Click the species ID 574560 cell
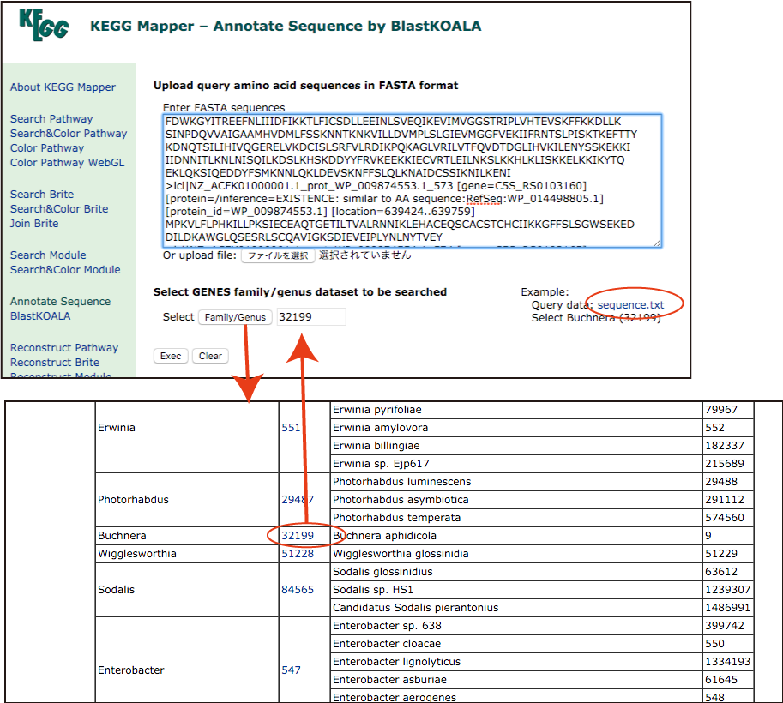783x703 pixels. point(728,517)
